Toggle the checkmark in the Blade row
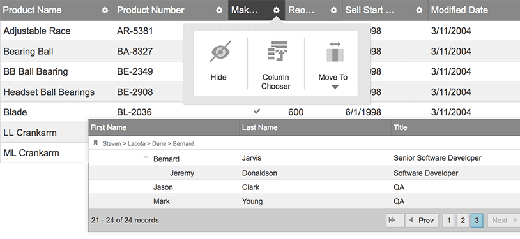Image resolution: width=520 pixels, height=239 pixels. click(257, 112)
